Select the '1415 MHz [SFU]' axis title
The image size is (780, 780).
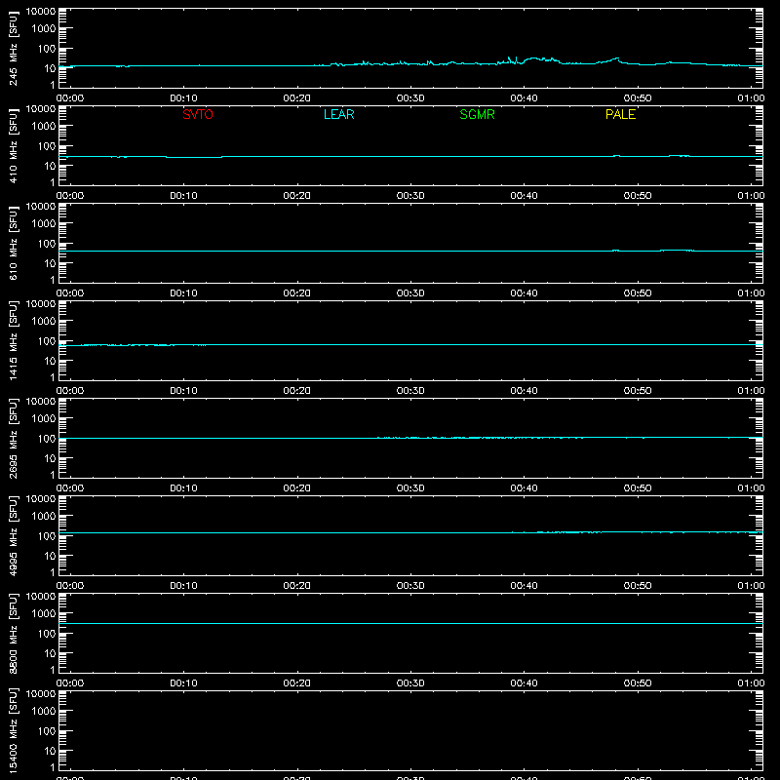pos(14,340)
